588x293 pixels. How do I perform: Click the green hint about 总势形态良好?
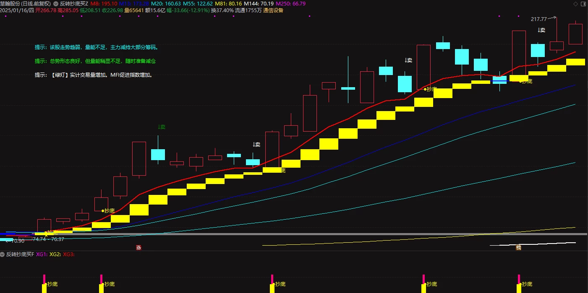point(96,61)
